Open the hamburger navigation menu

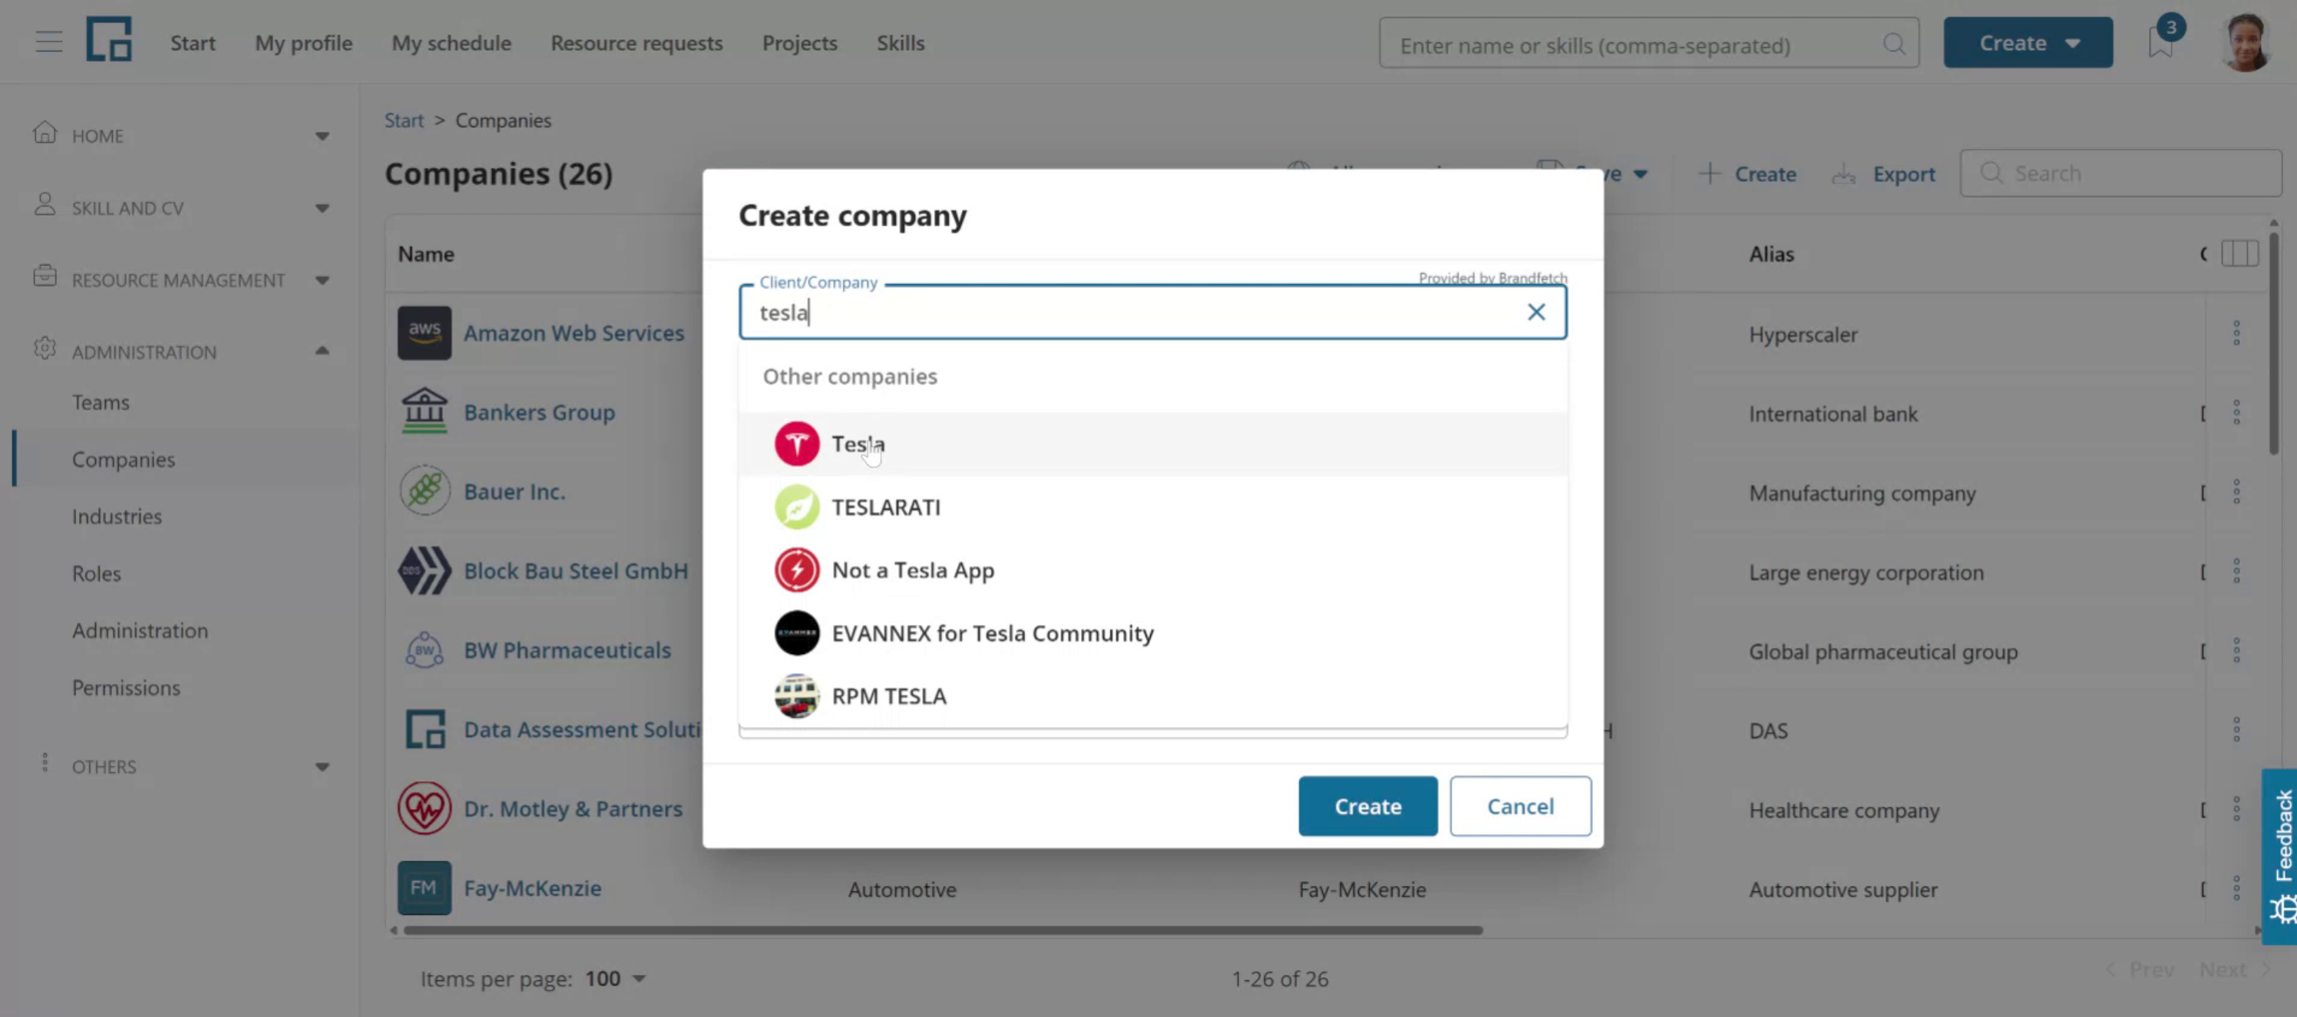click(49, 42)
